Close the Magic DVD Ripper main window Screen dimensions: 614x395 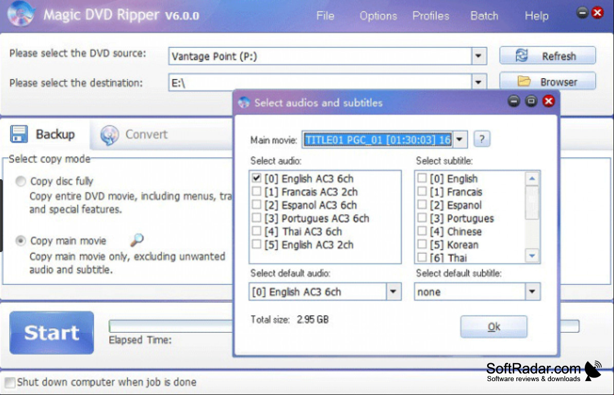(x=598, y=13)
